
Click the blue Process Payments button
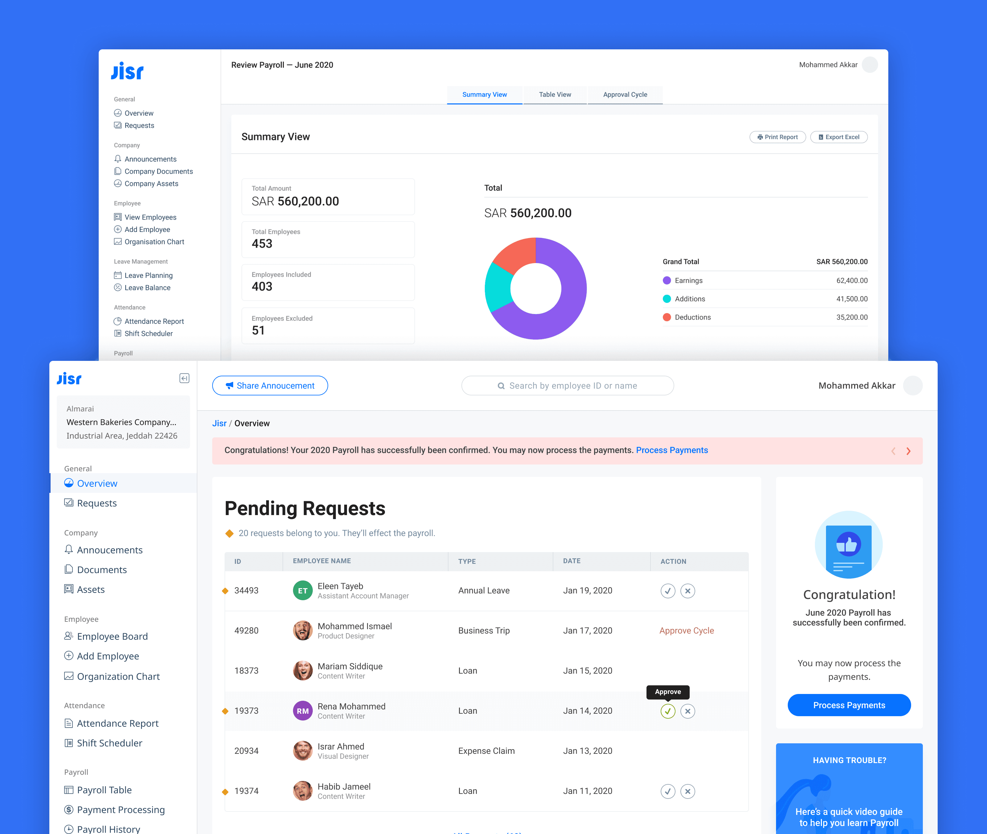click(849, 705)
